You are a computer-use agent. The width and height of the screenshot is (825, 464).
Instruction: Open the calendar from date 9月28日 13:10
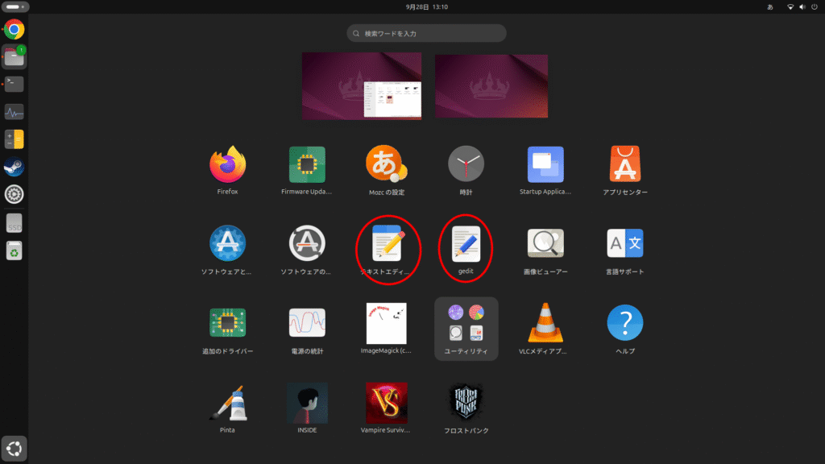[x=427, y=6]
